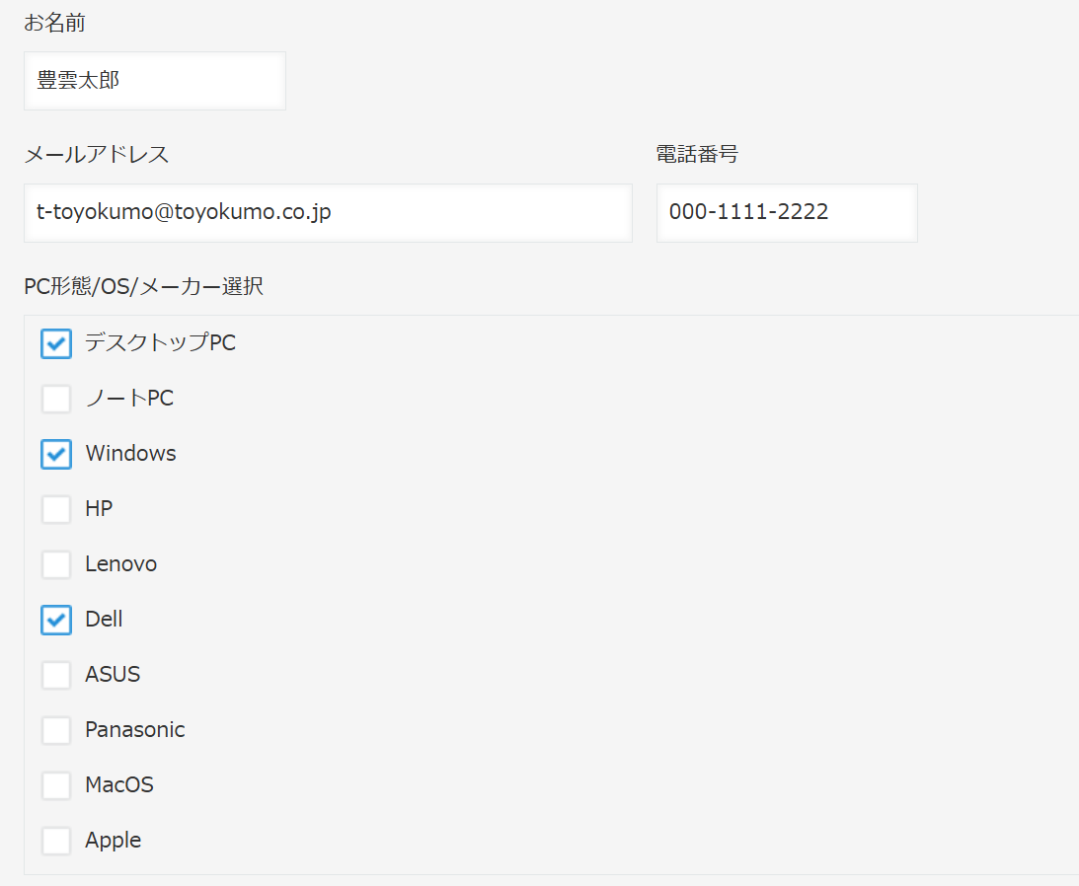Click the ASUS label text

(x=113, y=674)
